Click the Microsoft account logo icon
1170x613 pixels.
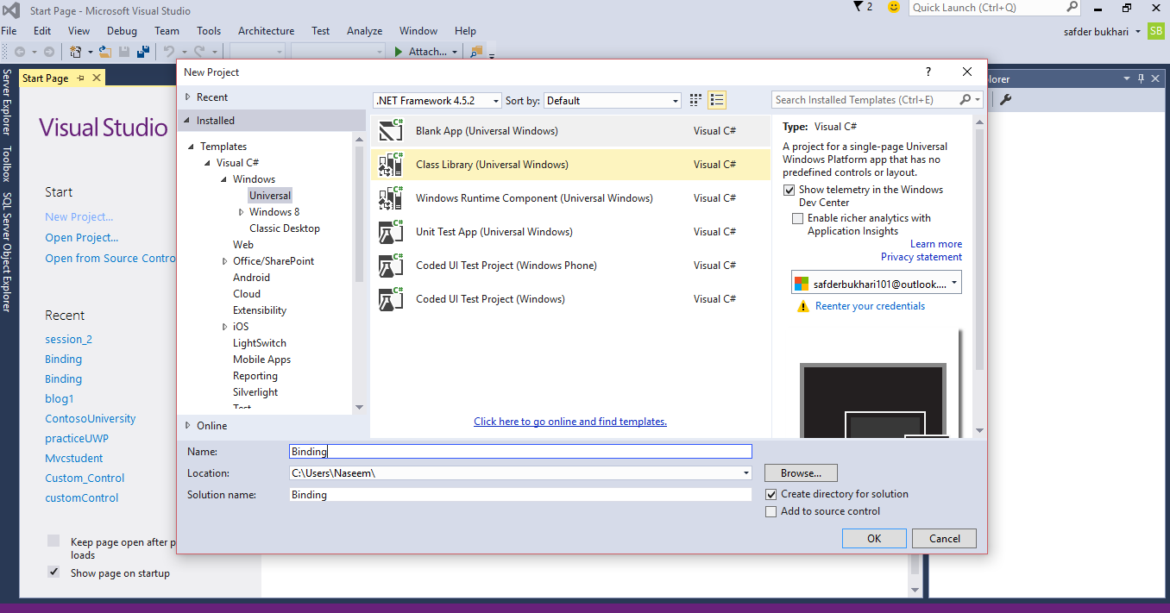pos(802,284)
